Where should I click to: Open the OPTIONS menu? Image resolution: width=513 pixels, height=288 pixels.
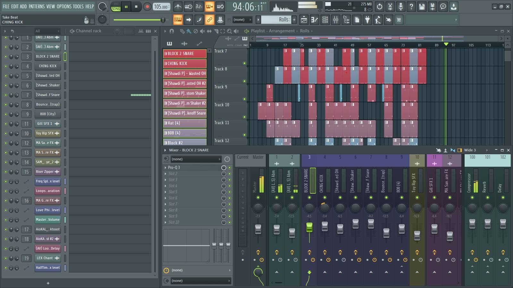pos(64,6)
